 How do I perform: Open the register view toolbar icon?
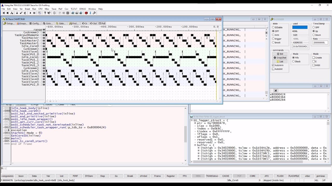(64, 13)
